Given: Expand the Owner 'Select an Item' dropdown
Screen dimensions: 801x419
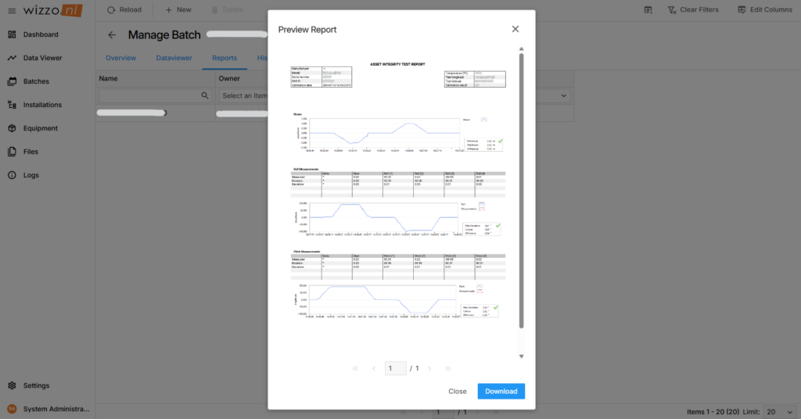Looking at the screenshot, I should (242, 95).
